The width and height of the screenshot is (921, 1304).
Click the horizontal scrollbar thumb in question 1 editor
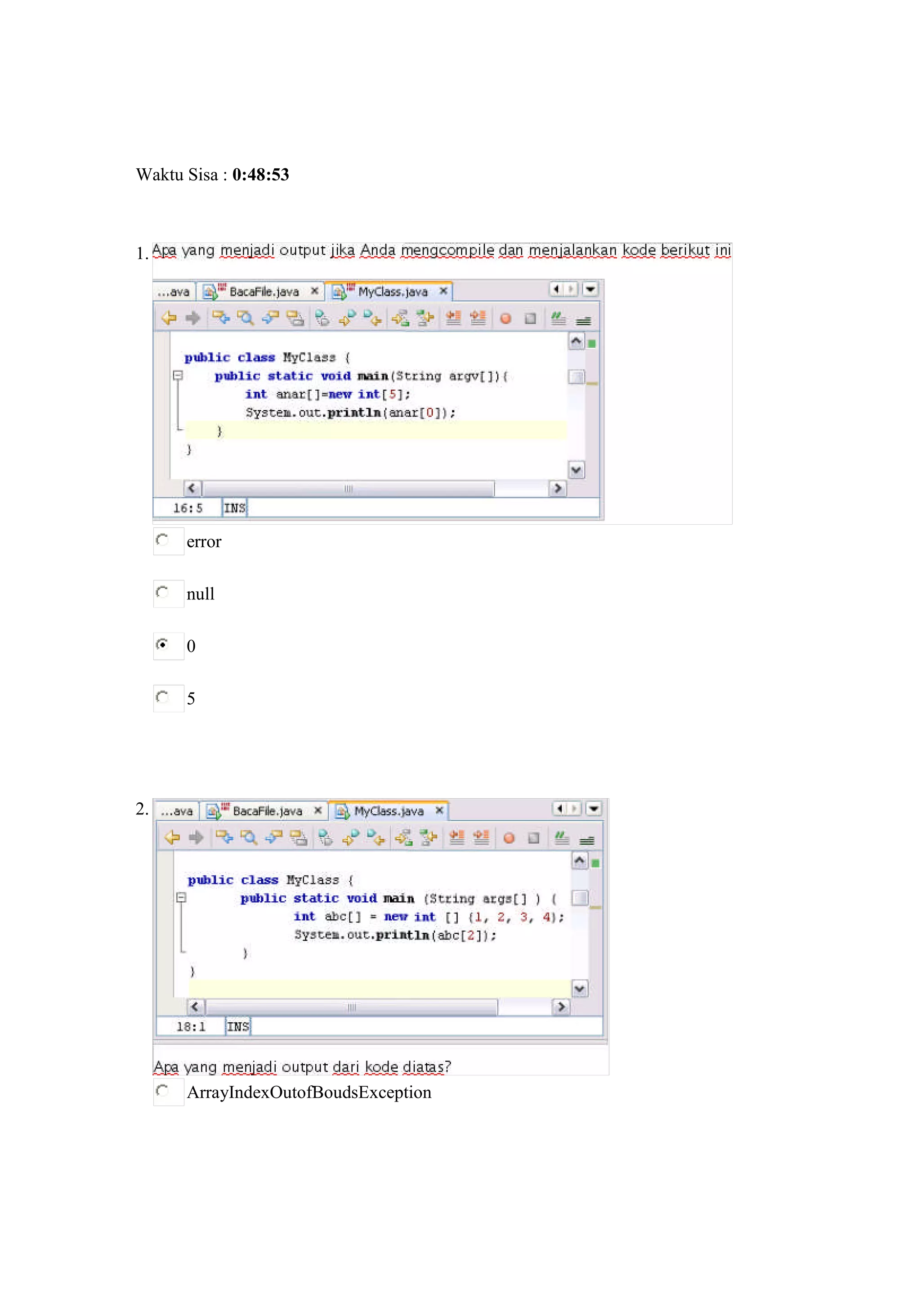(x=349, y=488)
